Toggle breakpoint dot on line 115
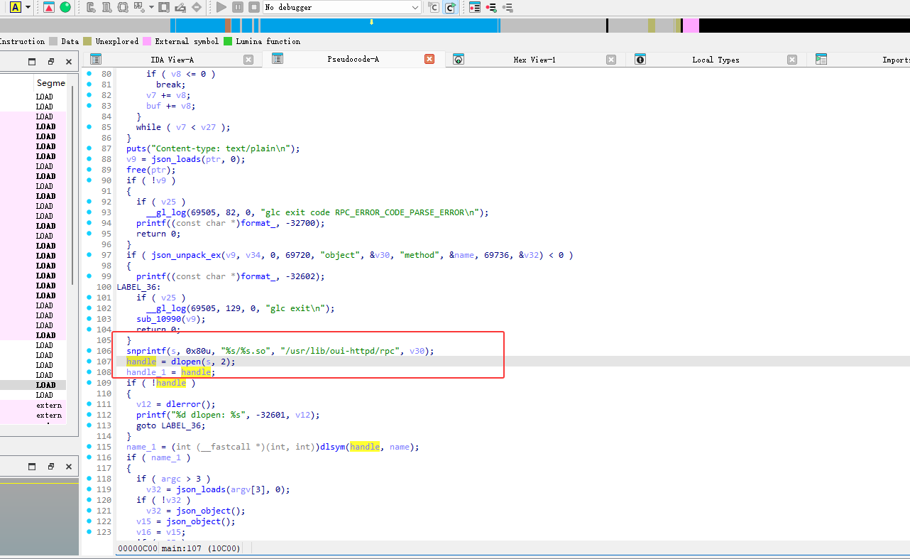 click(89, 447)
